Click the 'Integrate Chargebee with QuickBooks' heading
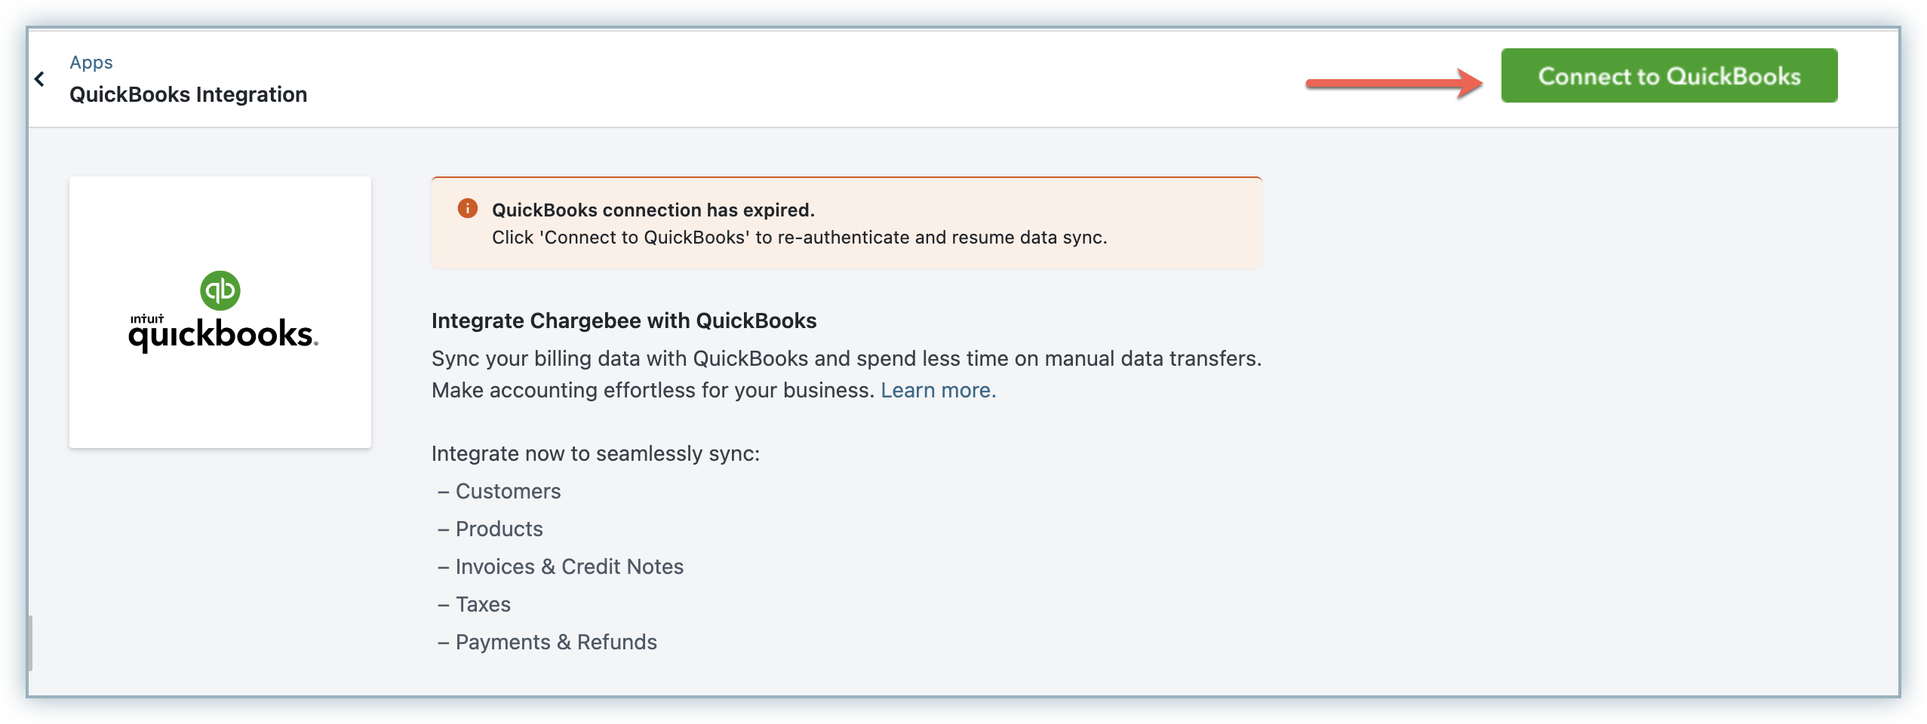 tap(624, 321)
